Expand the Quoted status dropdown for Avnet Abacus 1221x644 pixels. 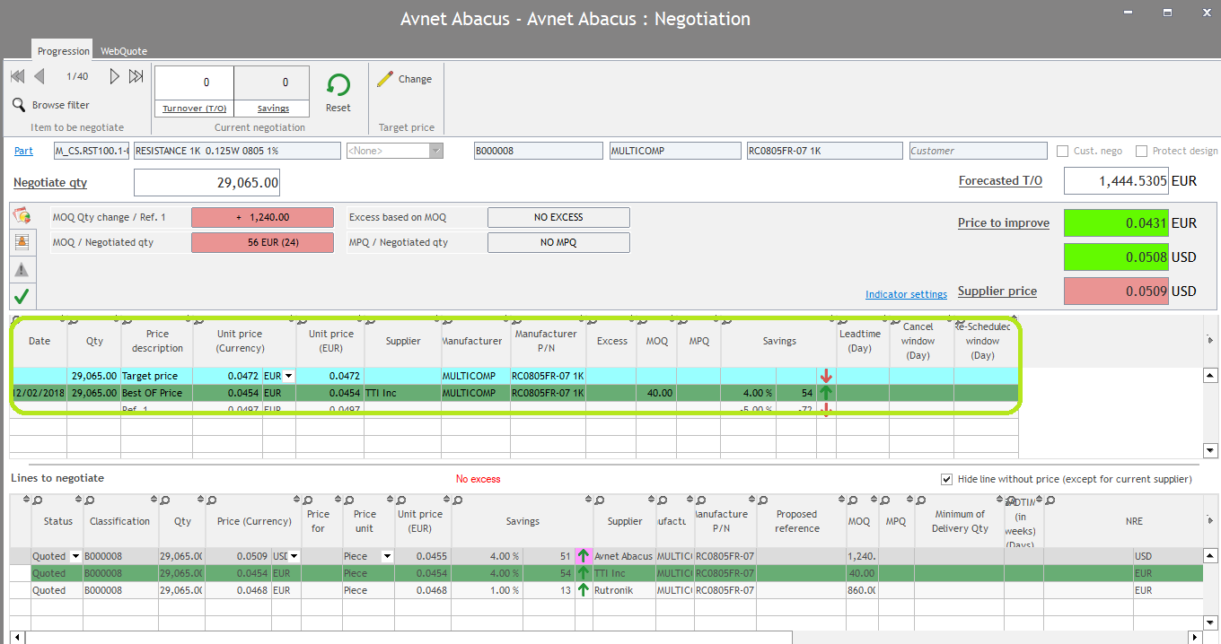[76, 557]
